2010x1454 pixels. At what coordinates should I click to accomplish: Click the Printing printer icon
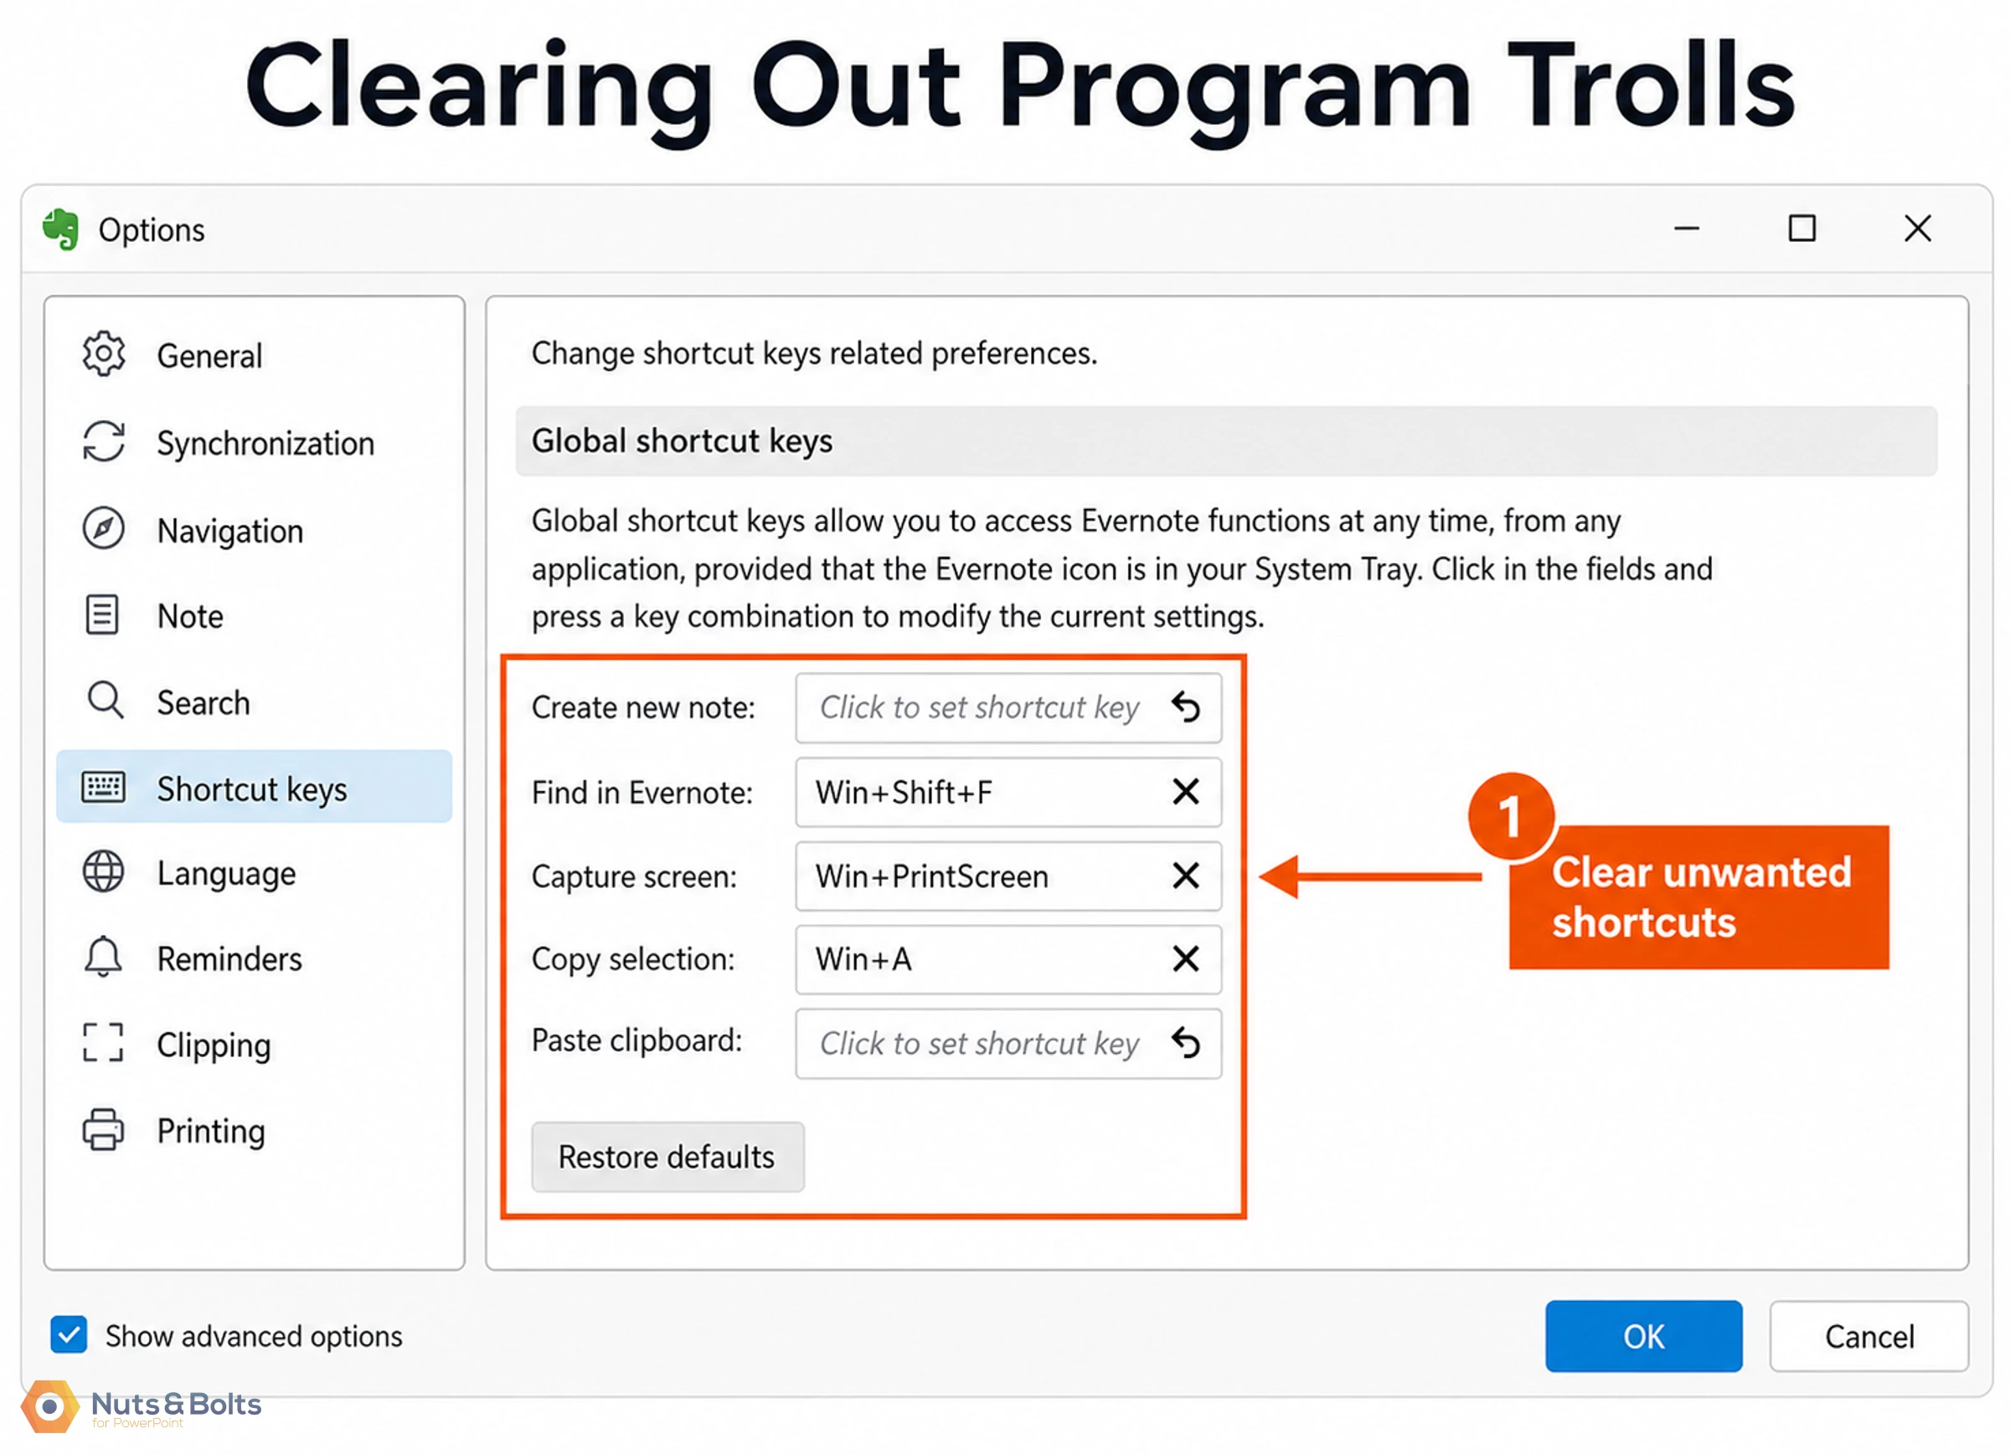pos(104,1130)
